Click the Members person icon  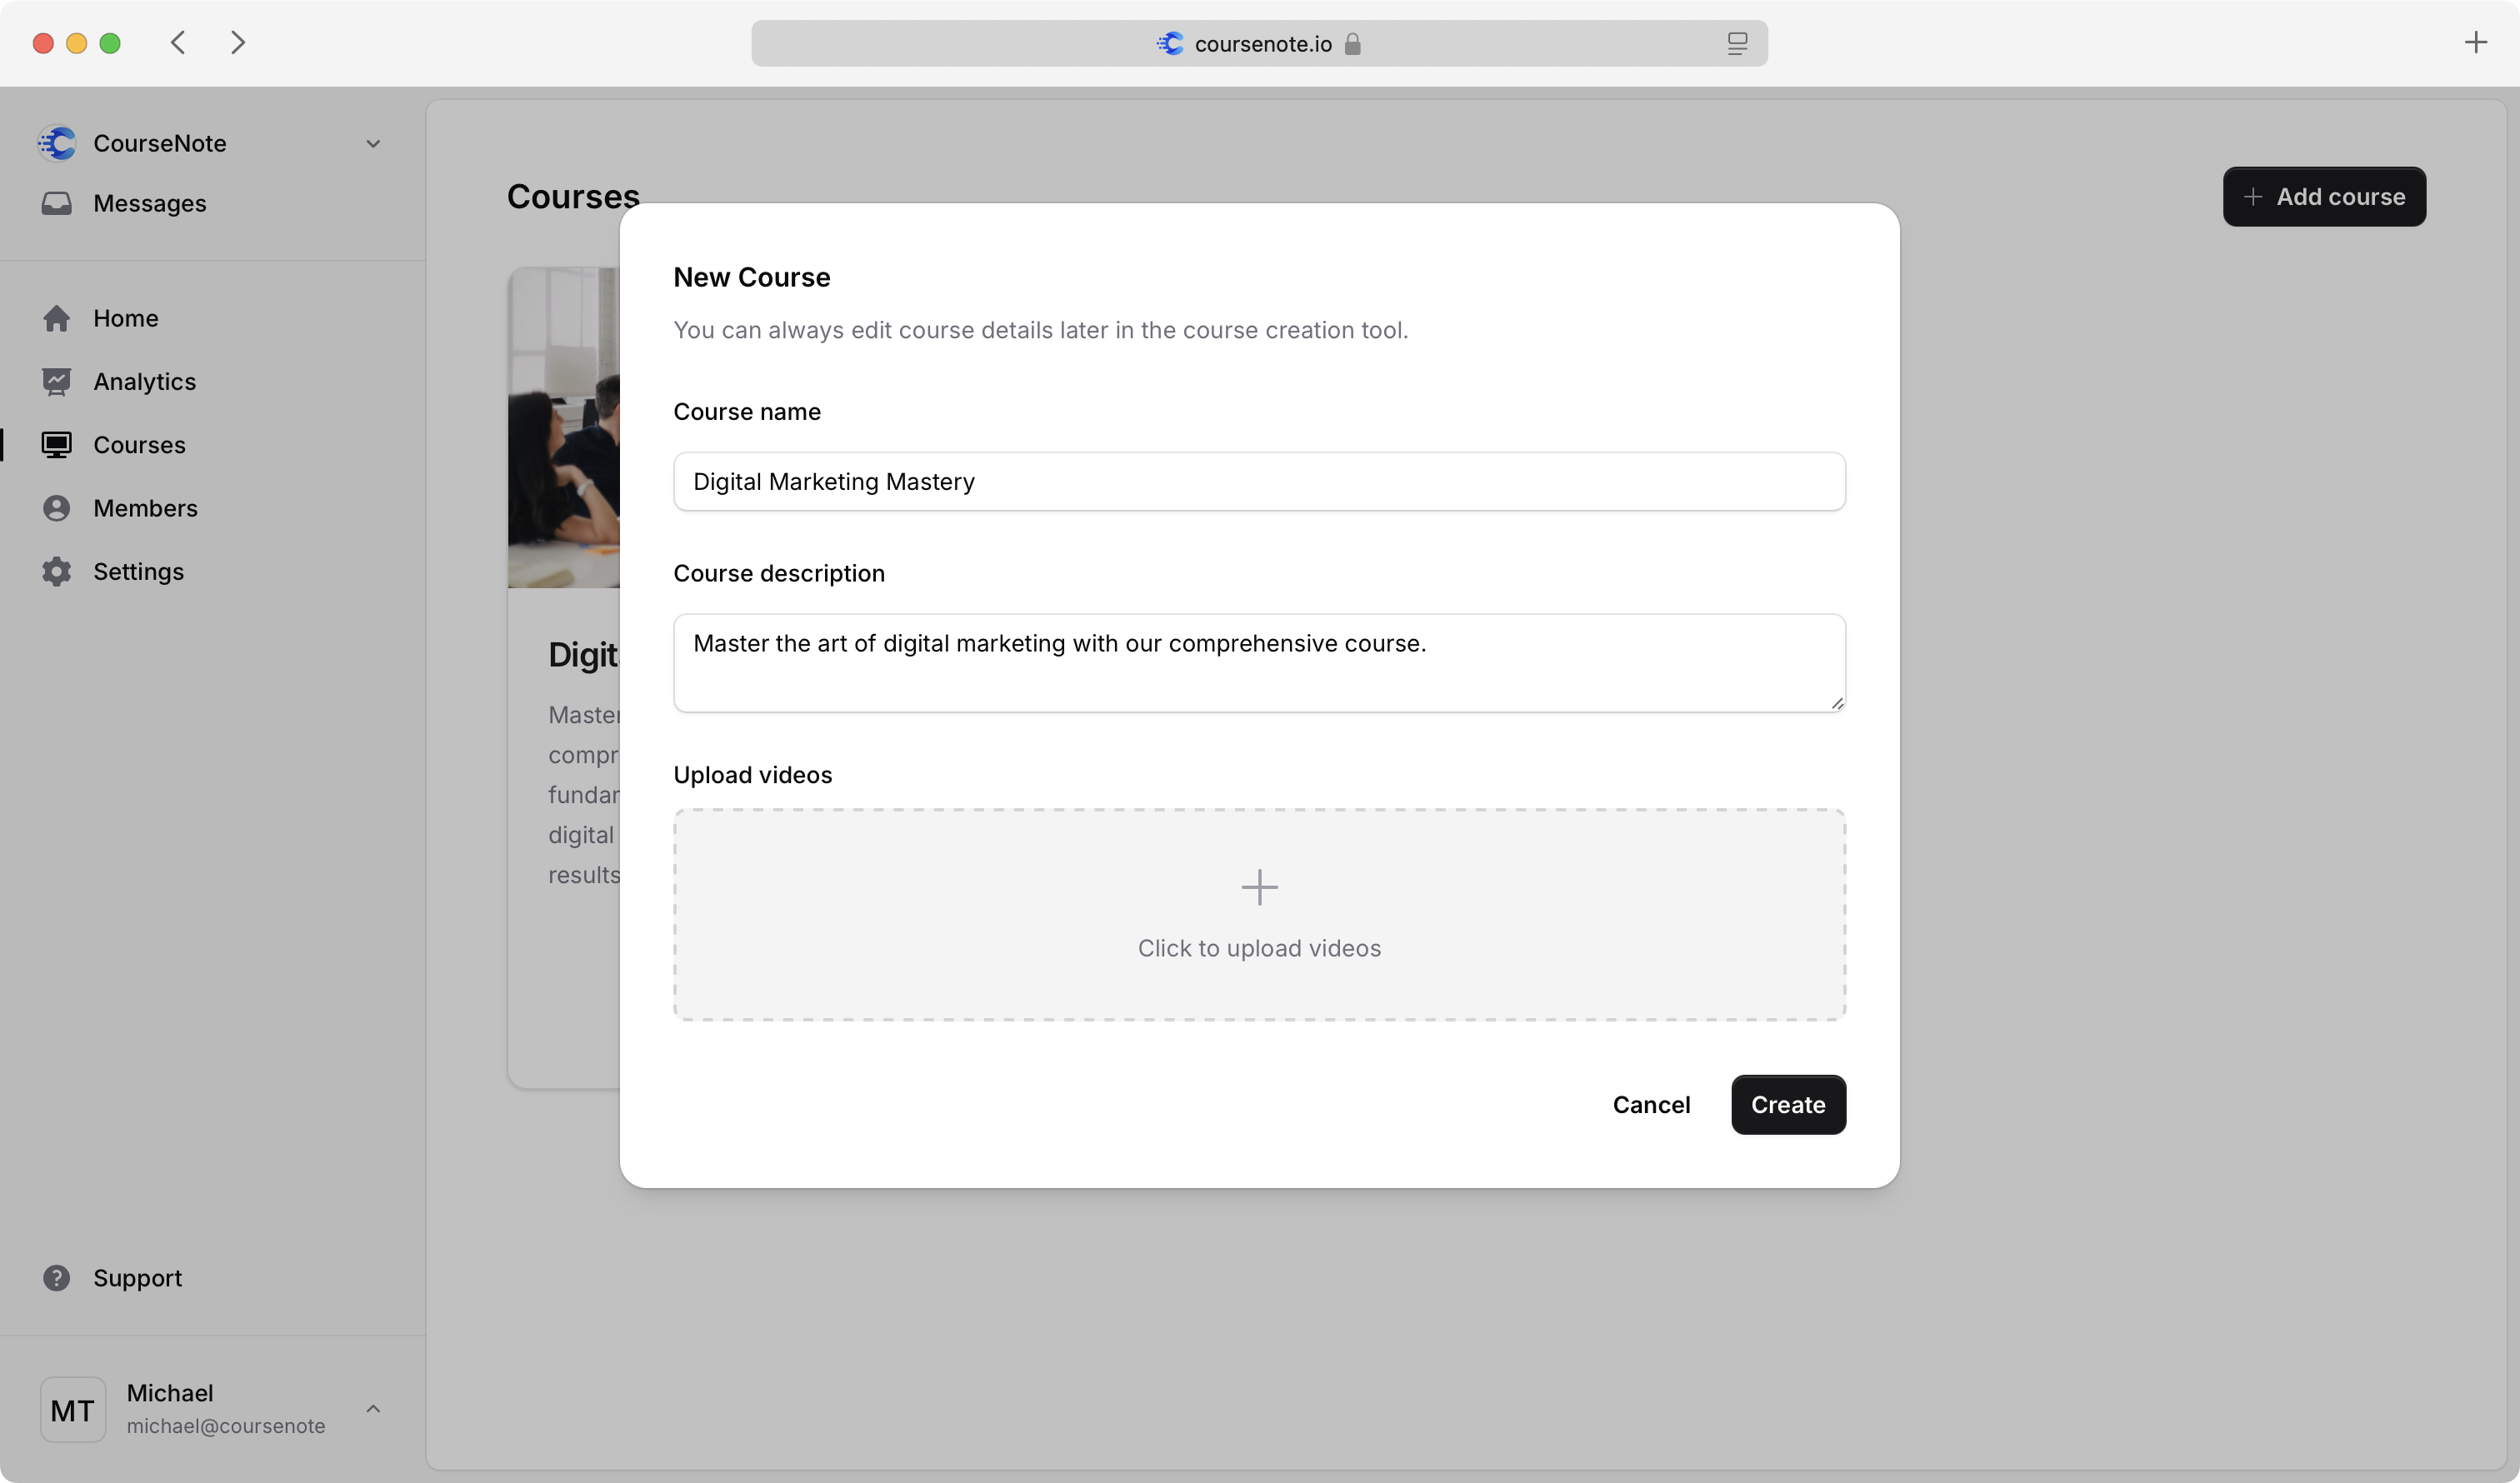coord(56,508)
